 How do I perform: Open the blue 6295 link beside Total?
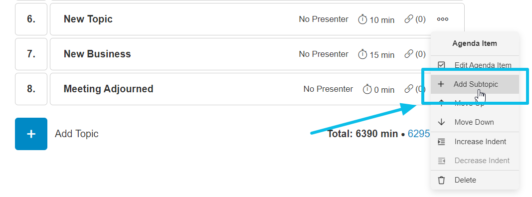tap(419, 134)
